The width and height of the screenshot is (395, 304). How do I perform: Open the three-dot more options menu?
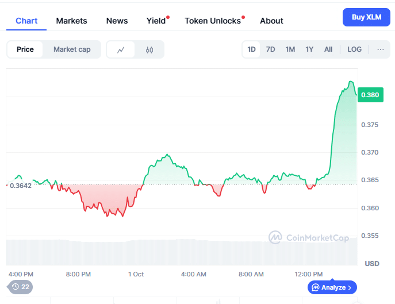380,49
